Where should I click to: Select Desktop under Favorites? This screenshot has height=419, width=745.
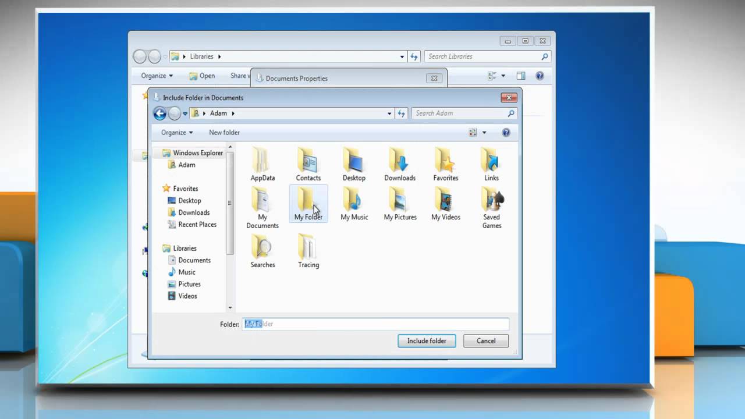coord(185,201)
